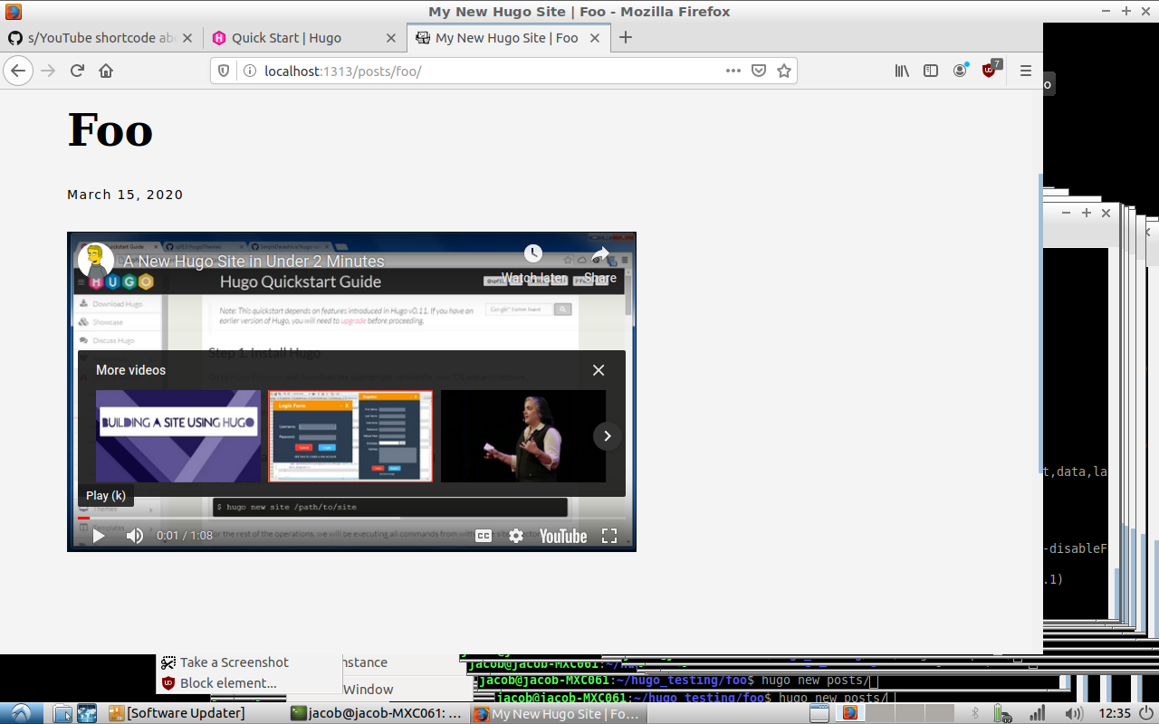The width and height of the screenshot is (1159, 724).
Task: Close the More videos overlay
Action: click(599, 370)
